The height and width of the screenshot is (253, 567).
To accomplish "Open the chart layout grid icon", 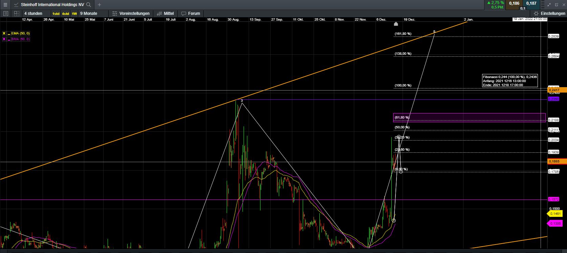I will (x=16, y=14).
